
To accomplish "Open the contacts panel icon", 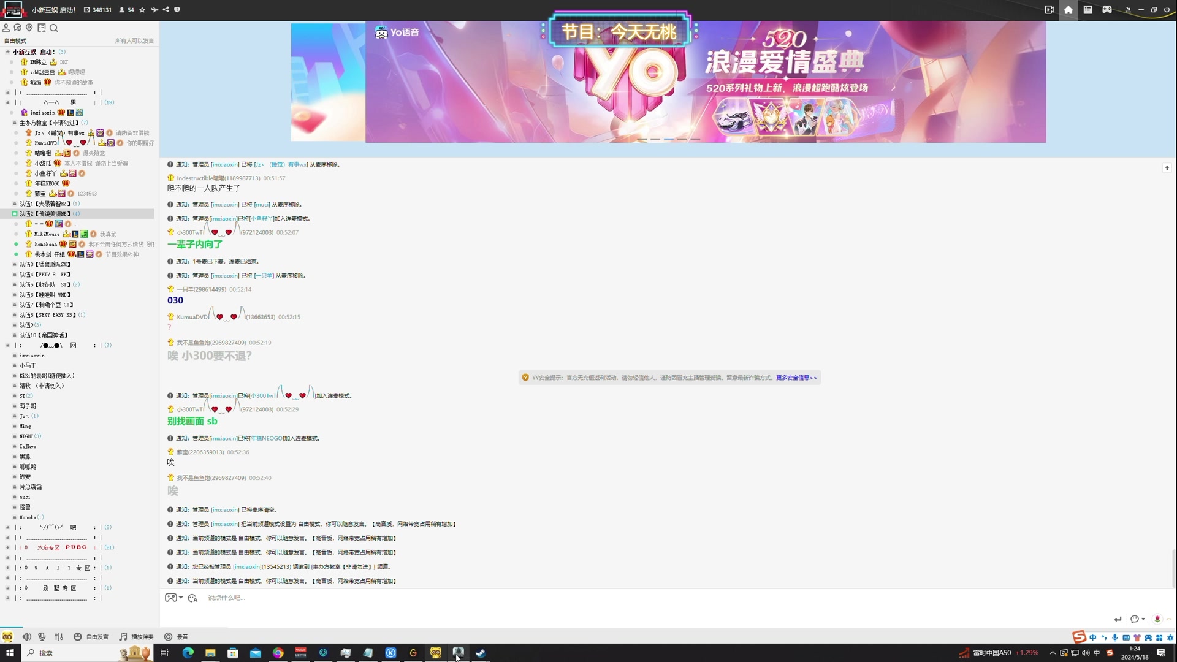I will pyautogui.click(x=6, y=28).
